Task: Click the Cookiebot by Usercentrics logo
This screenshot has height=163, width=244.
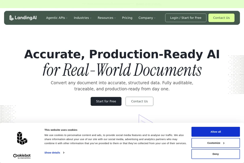Action: coord(22,156)
